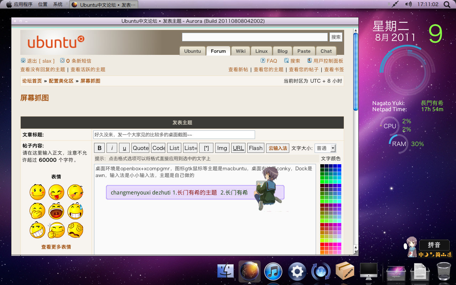Open the 系统 menu
456x285 pixels.
[x=58, y=4]
